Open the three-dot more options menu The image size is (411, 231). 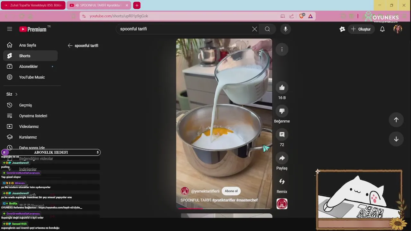click(x=282, y=49)
